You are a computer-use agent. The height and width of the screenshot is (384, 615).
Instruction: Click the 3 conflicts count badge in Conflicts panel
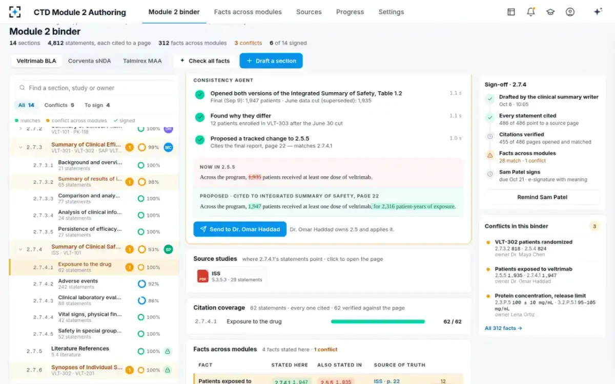coord(594,226)
